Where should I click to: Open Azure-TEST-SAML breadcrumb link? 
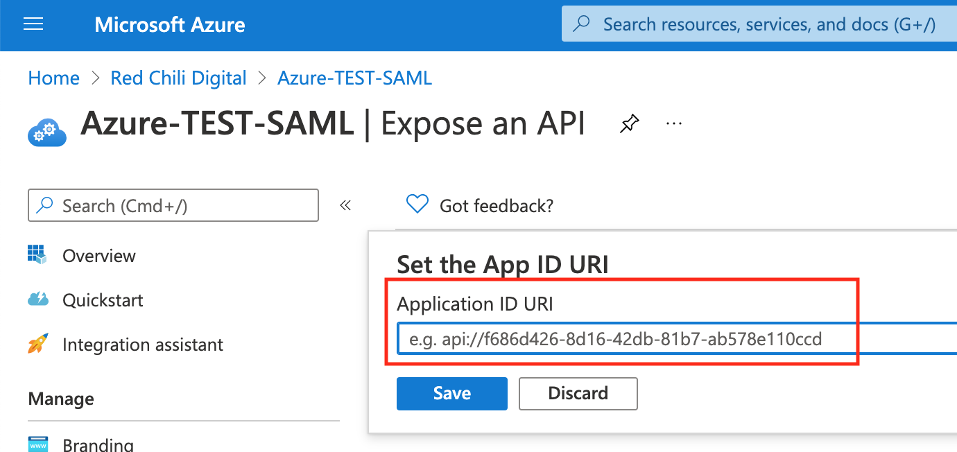tap(354, 78)
